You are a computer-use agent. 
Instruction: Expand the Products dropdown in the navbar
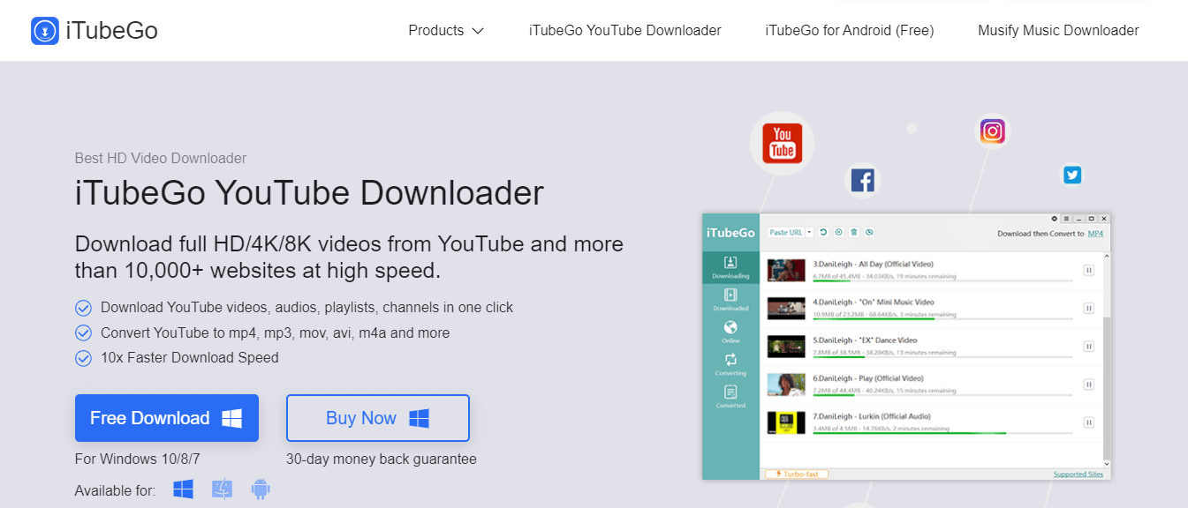click(446, 30)
